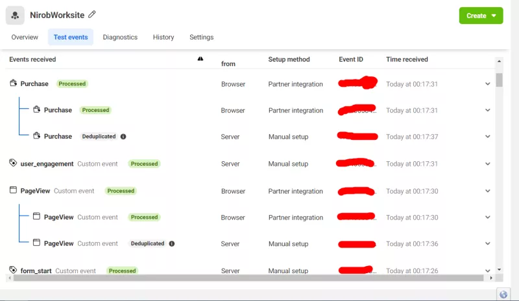Image resolution: width=519 pixels, height=301 pixels.
Task: Expand Server PageView row at 00:17:36
Action: [488, 243]
